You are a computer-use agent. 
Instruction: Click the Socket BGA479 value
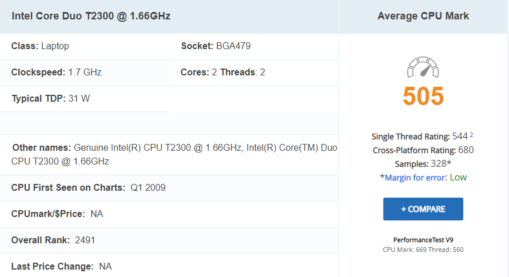233,46
